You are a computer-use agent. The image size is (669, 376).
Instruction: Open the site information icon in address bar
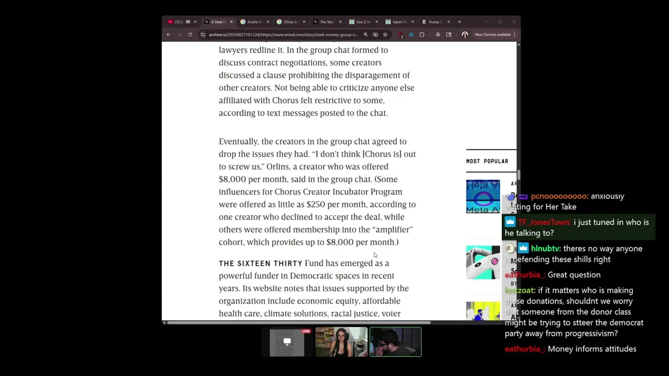[203, 34]
